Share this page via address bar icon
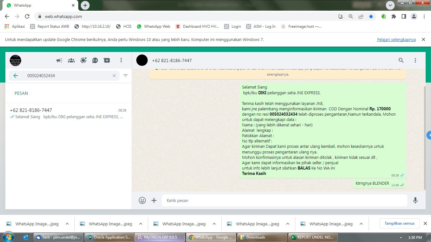The image size is (431, 242). (x=361, y=16)
